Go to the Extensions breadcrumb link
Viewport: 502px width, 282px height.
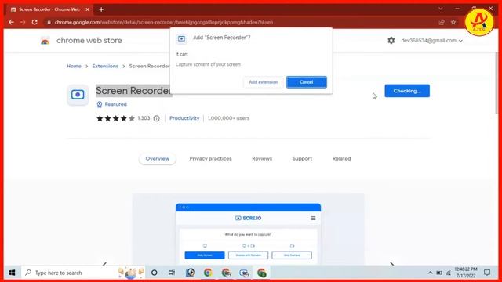point(105,66)
